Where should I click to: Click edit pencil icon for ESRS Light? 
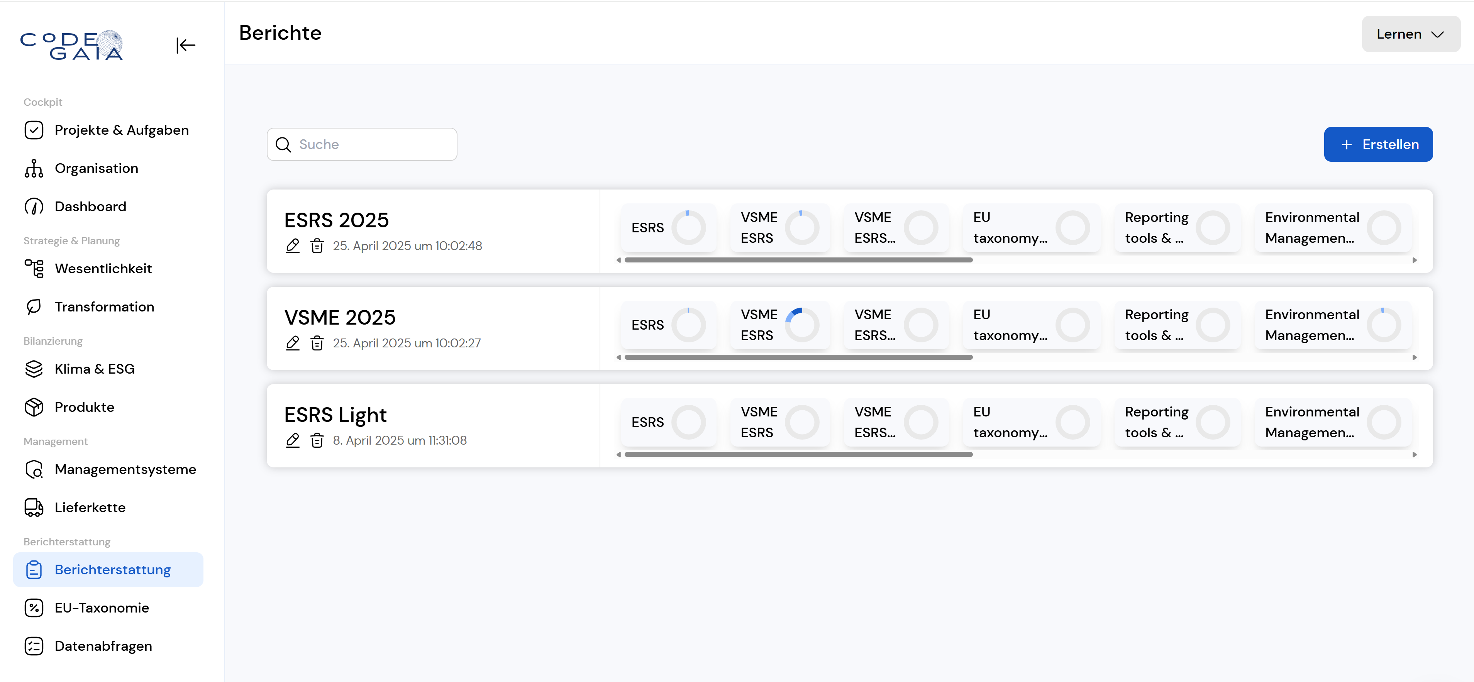coord(292,440)
